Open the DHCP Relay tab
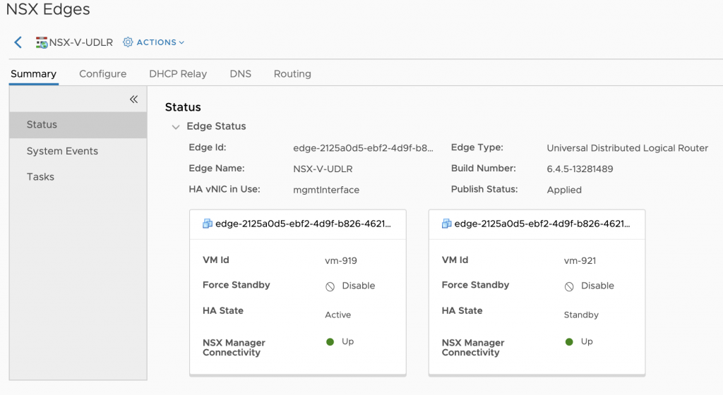The image size is (723, 395). coord(178,73)
